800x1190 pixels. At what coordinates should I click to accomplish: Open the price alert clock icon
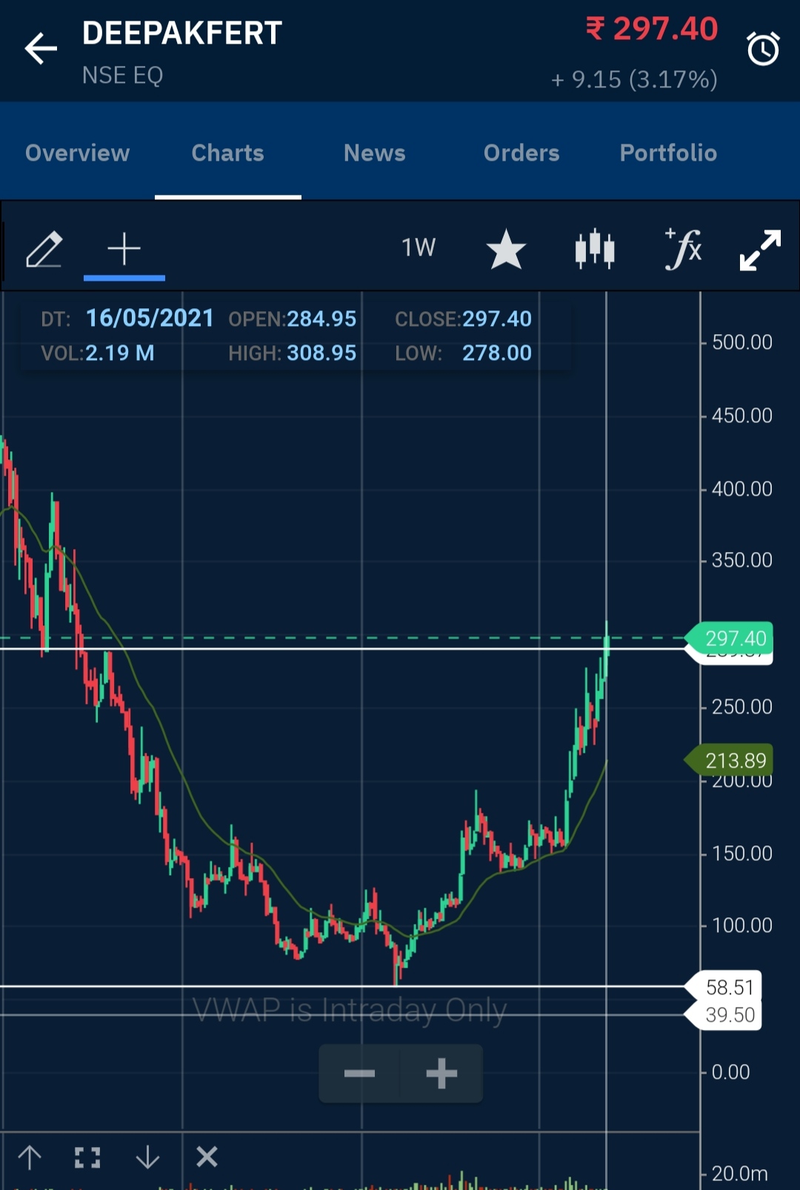pos(762,50)
